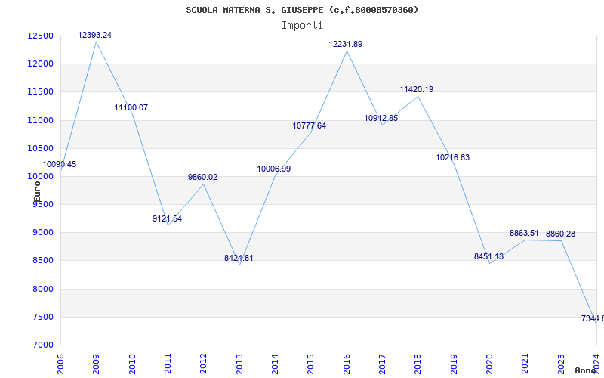Click x-axis year 2014
The height and width of the screenshot is (378, 604).
coord(275,364)
